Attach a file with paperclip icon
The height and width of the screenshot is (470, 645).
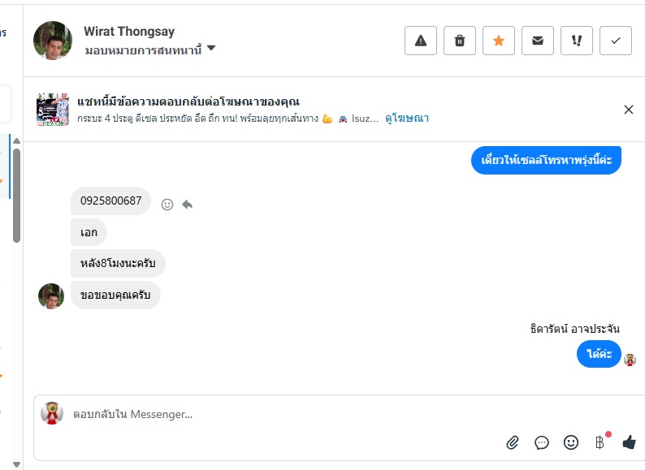coord(513,442)
